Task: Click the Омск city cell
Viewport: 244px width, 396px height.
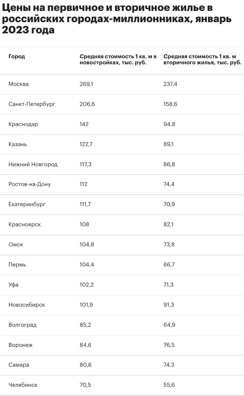Action: tap(16, 244)
